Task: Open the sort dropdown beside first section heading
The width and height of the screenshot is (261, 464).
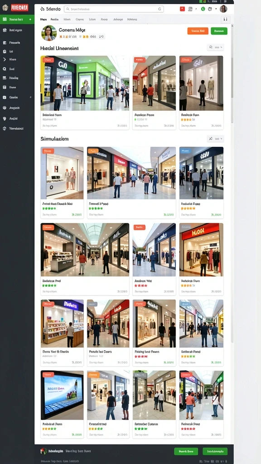Action: tap(215, 47)
